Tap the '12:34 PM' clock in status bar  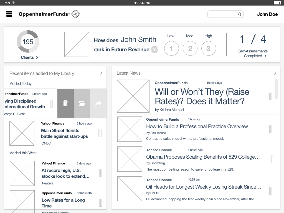[142, 3]
